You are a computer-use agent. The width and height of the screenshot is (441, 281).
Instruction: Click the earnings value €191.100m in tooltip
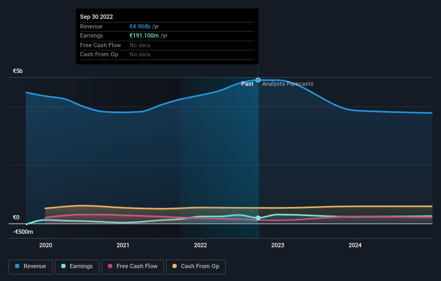(x=144, y=35)
